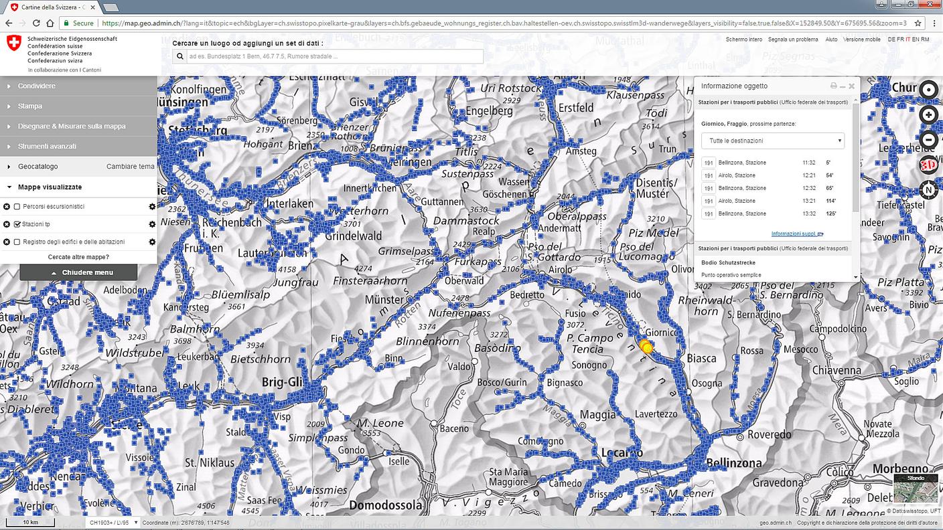Reload the page in the browser
This screenshot has height=530, width=943.
38,23
